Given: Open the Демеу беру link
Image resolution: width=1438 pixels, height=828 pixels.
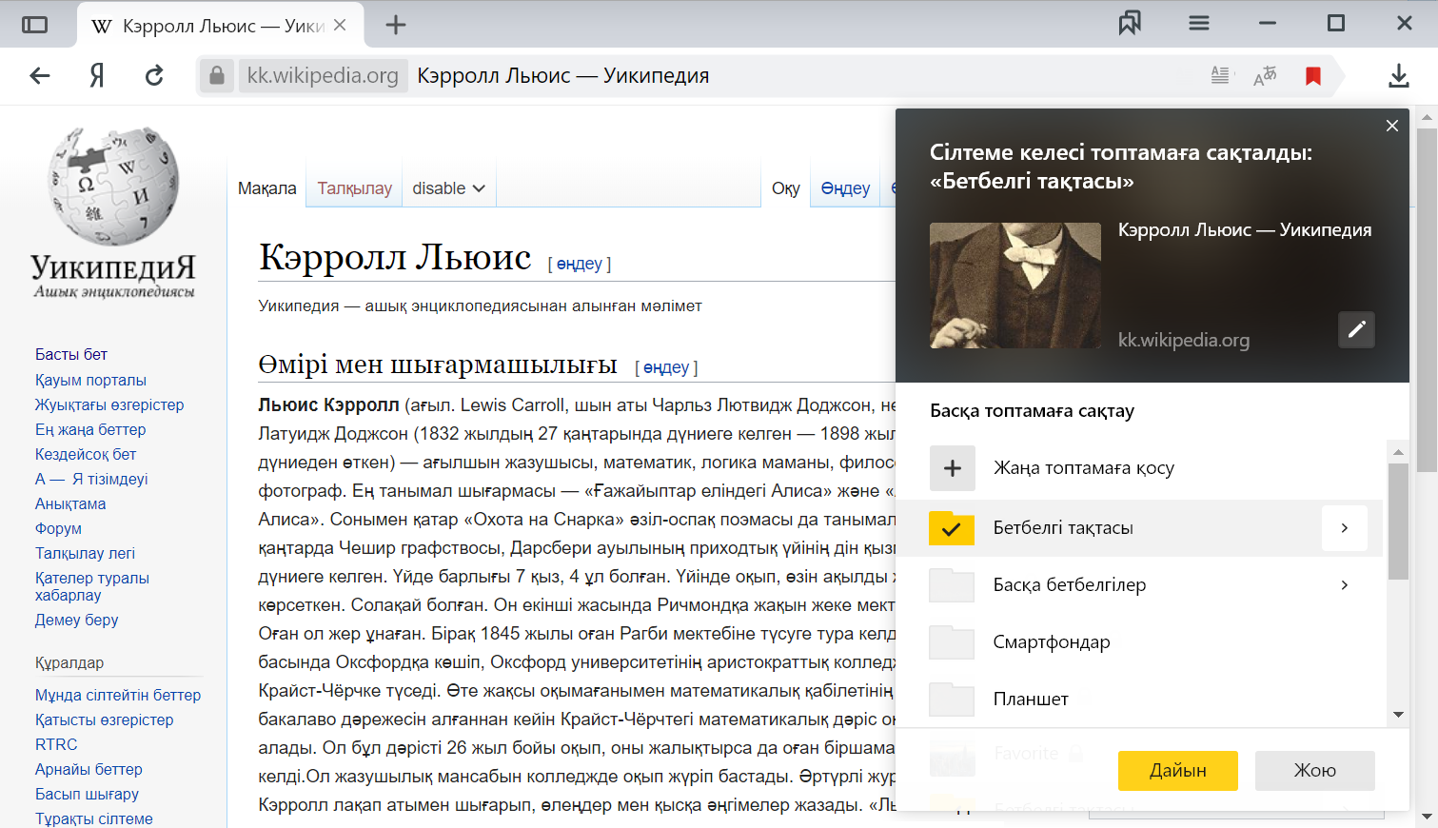Looking at the screenshot, I should click(x=76, y=620).
